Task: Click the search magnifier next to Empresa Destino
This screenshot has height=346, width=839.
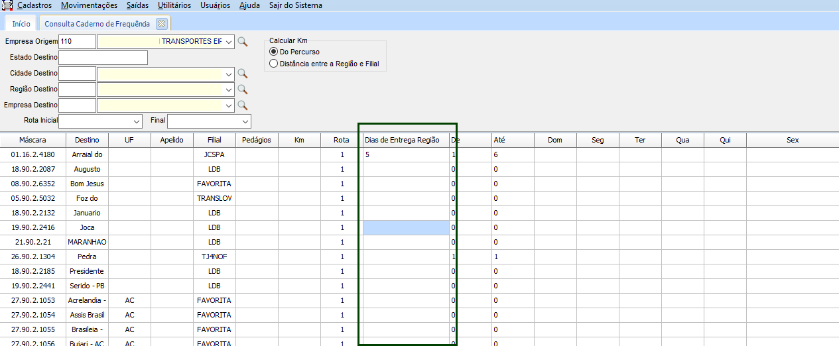Action: coord(243,105)
